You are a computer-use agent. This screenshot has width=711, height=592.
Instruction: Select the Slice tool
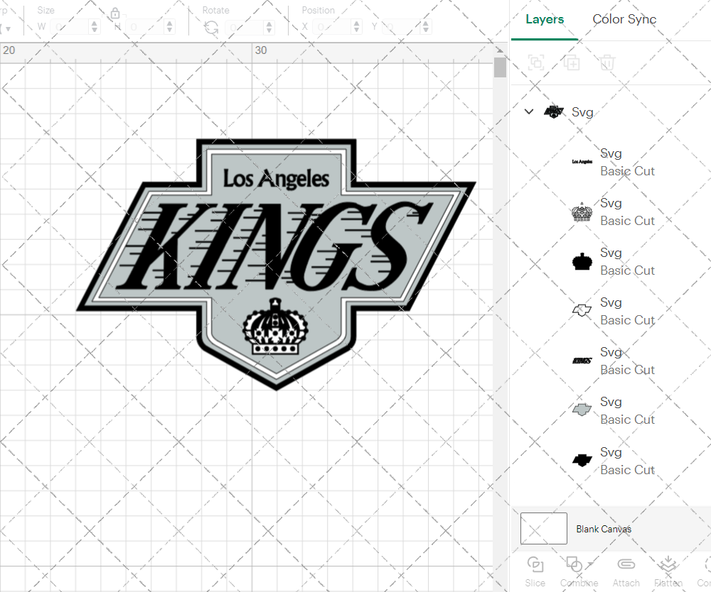click(x=535, y=570)
